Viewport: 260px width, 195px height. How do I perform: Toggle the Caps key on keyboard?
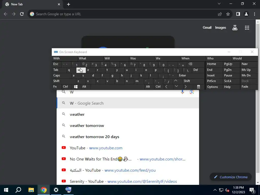[61, 75]
